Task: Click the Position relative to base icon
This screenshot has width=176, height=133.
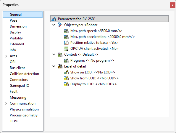Action: [66, 43]
